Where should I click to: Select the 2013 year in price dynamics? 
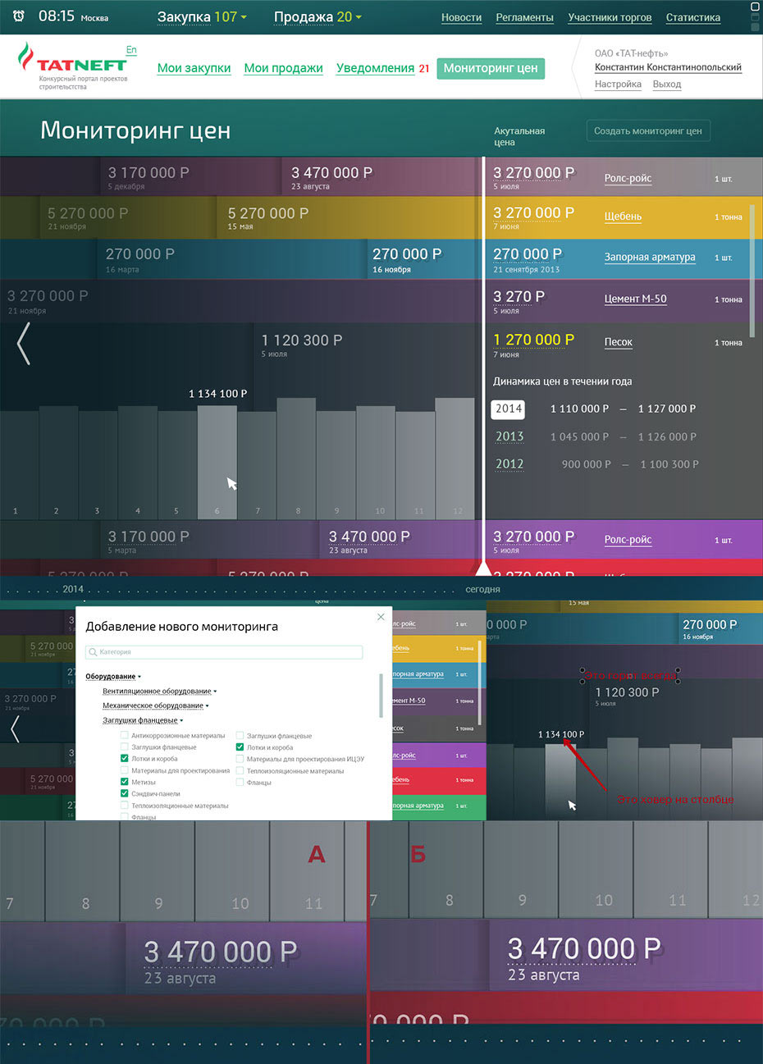pyautogui.click(x=509, y=436)
